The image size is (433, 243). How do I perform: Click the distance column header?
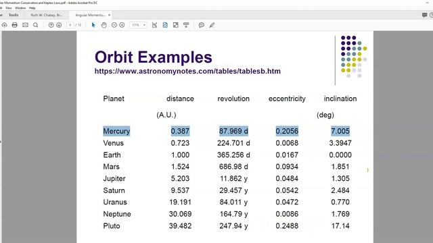pyautogui.click(x=180, y=99)
